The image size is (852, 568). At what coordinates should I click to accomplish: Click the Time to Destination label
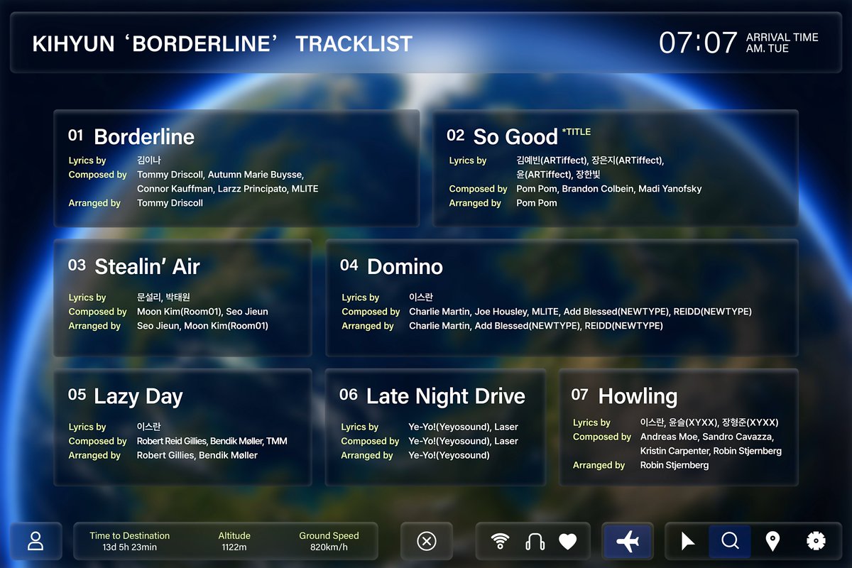(130, 535)
